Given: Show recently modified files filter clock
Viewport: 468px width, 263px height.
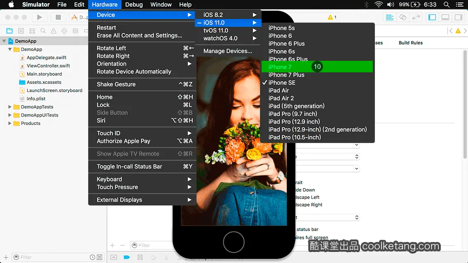Looking at the screenshot, I should (x=93, y=257).
